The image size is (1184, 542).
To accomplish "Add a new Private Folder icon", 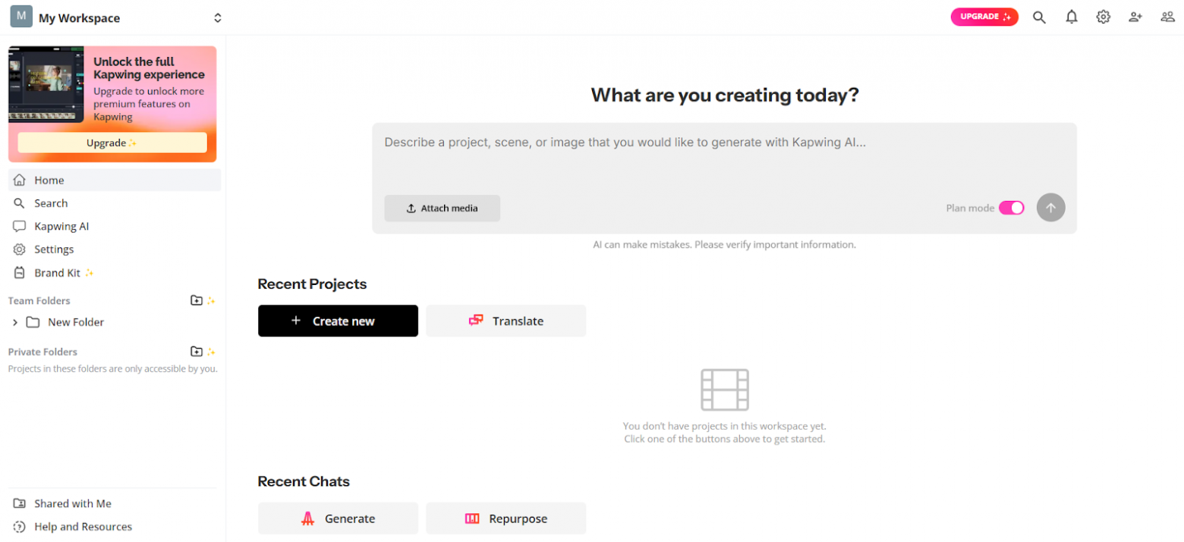I will tap(197, 351).
